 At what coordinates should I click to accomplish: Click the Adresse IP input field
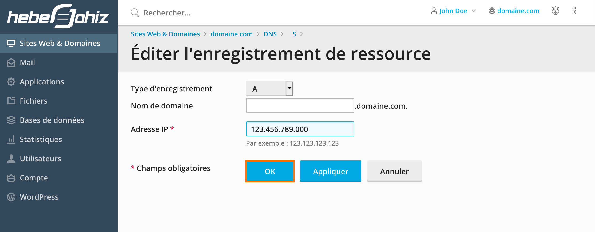pyautogui.click(x=300, y=129)
